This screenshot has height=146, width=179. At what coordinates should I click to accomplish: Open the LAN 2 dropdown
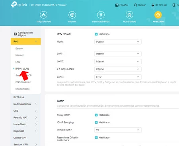pyautogui.click(x=118, y=62)
